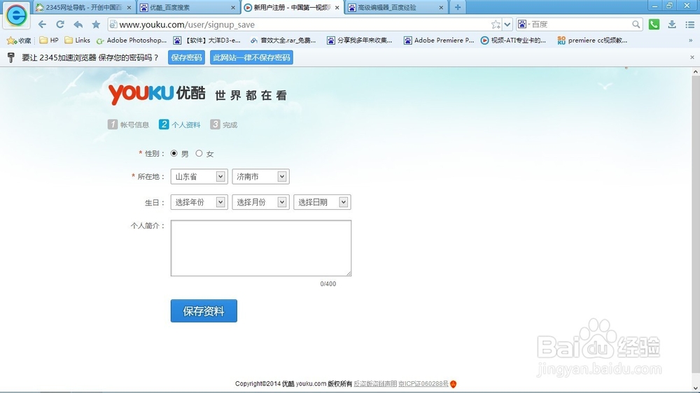The width and height of the screenshot is (700, 393).
Task: Click the address bar page icon
Action: click(x=113, y=24)
